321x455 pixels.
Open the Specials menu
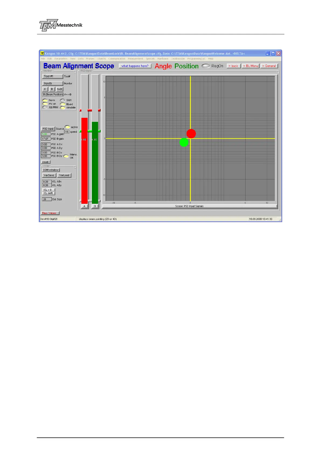(150, 59)
